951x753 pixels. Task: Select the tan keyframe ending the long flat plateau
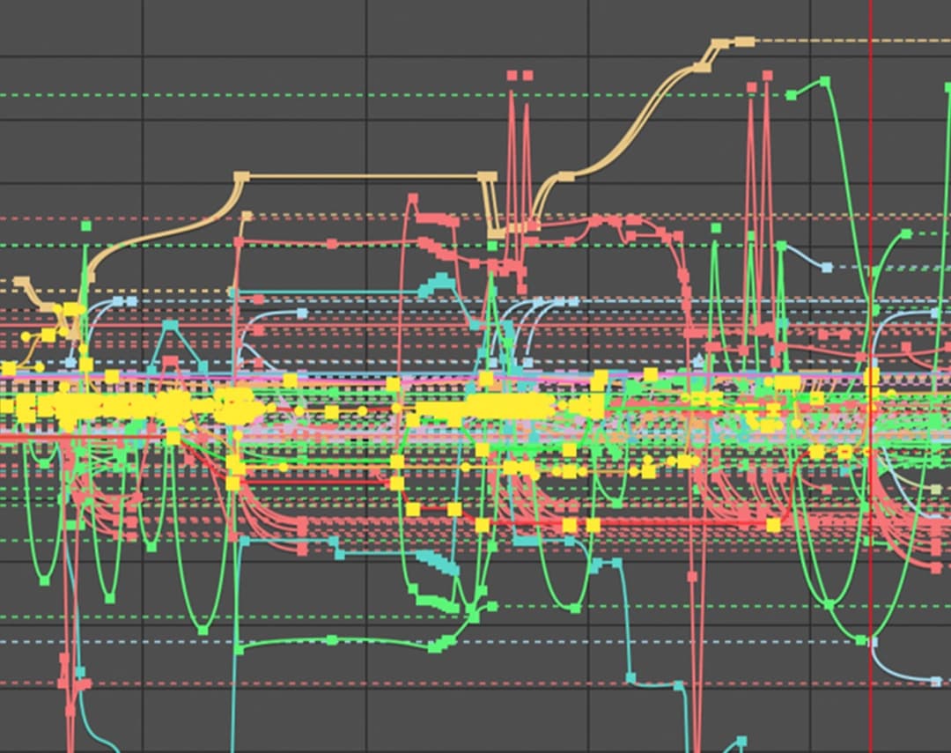click(487, 176)
